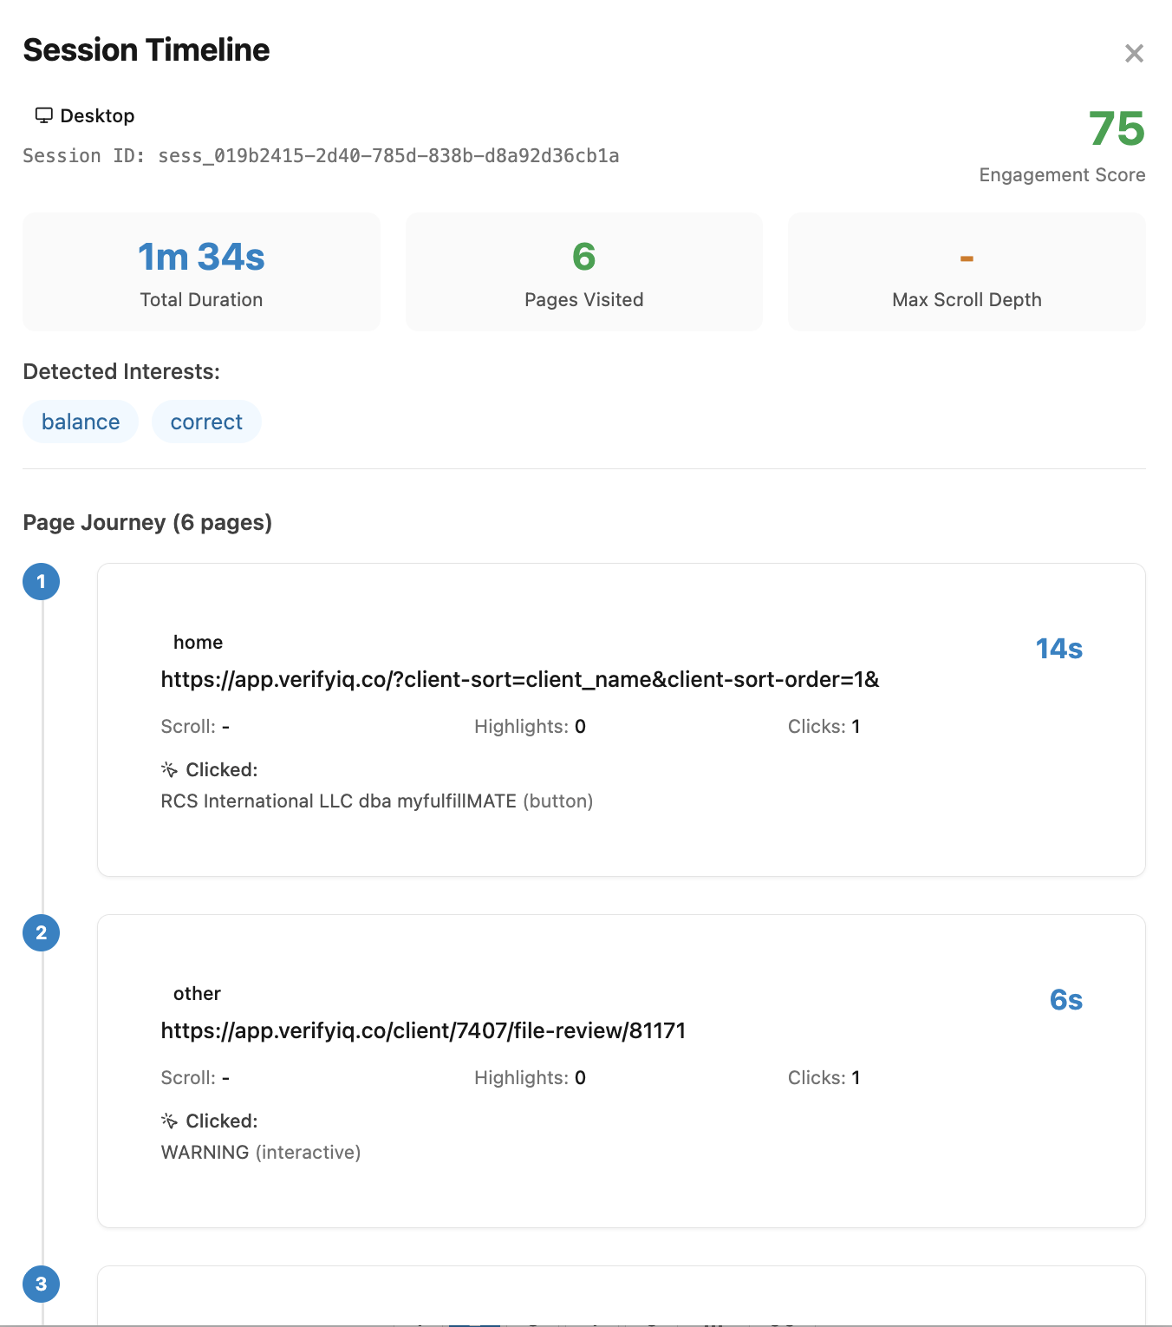Select the cursor click icon on page 2
This screenshot has height=1327, width=1172.
click(167, 1120)
